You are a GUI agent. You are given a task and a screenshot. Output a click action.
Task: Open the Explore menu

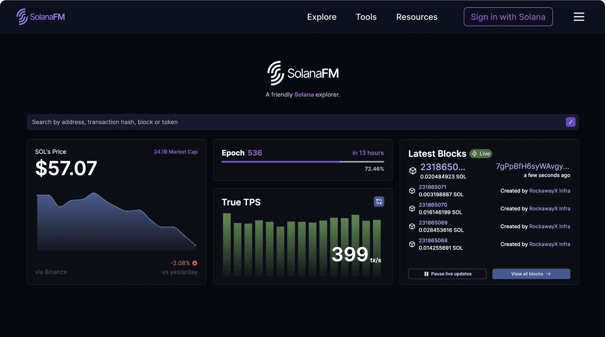(x=322, y=17)
